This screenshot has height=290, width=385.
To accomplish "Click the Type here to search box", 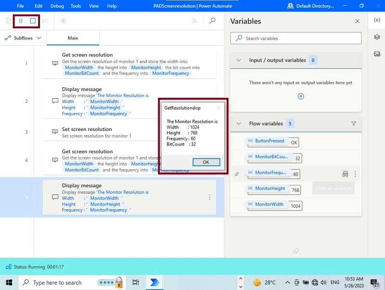I will 73,283.
